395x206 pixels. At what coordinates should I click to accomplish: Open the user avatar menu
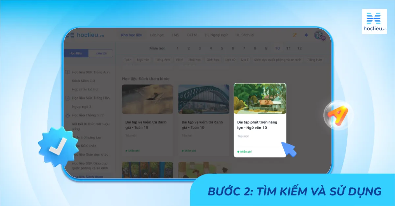pyautogui.click(x=319, y=35)
